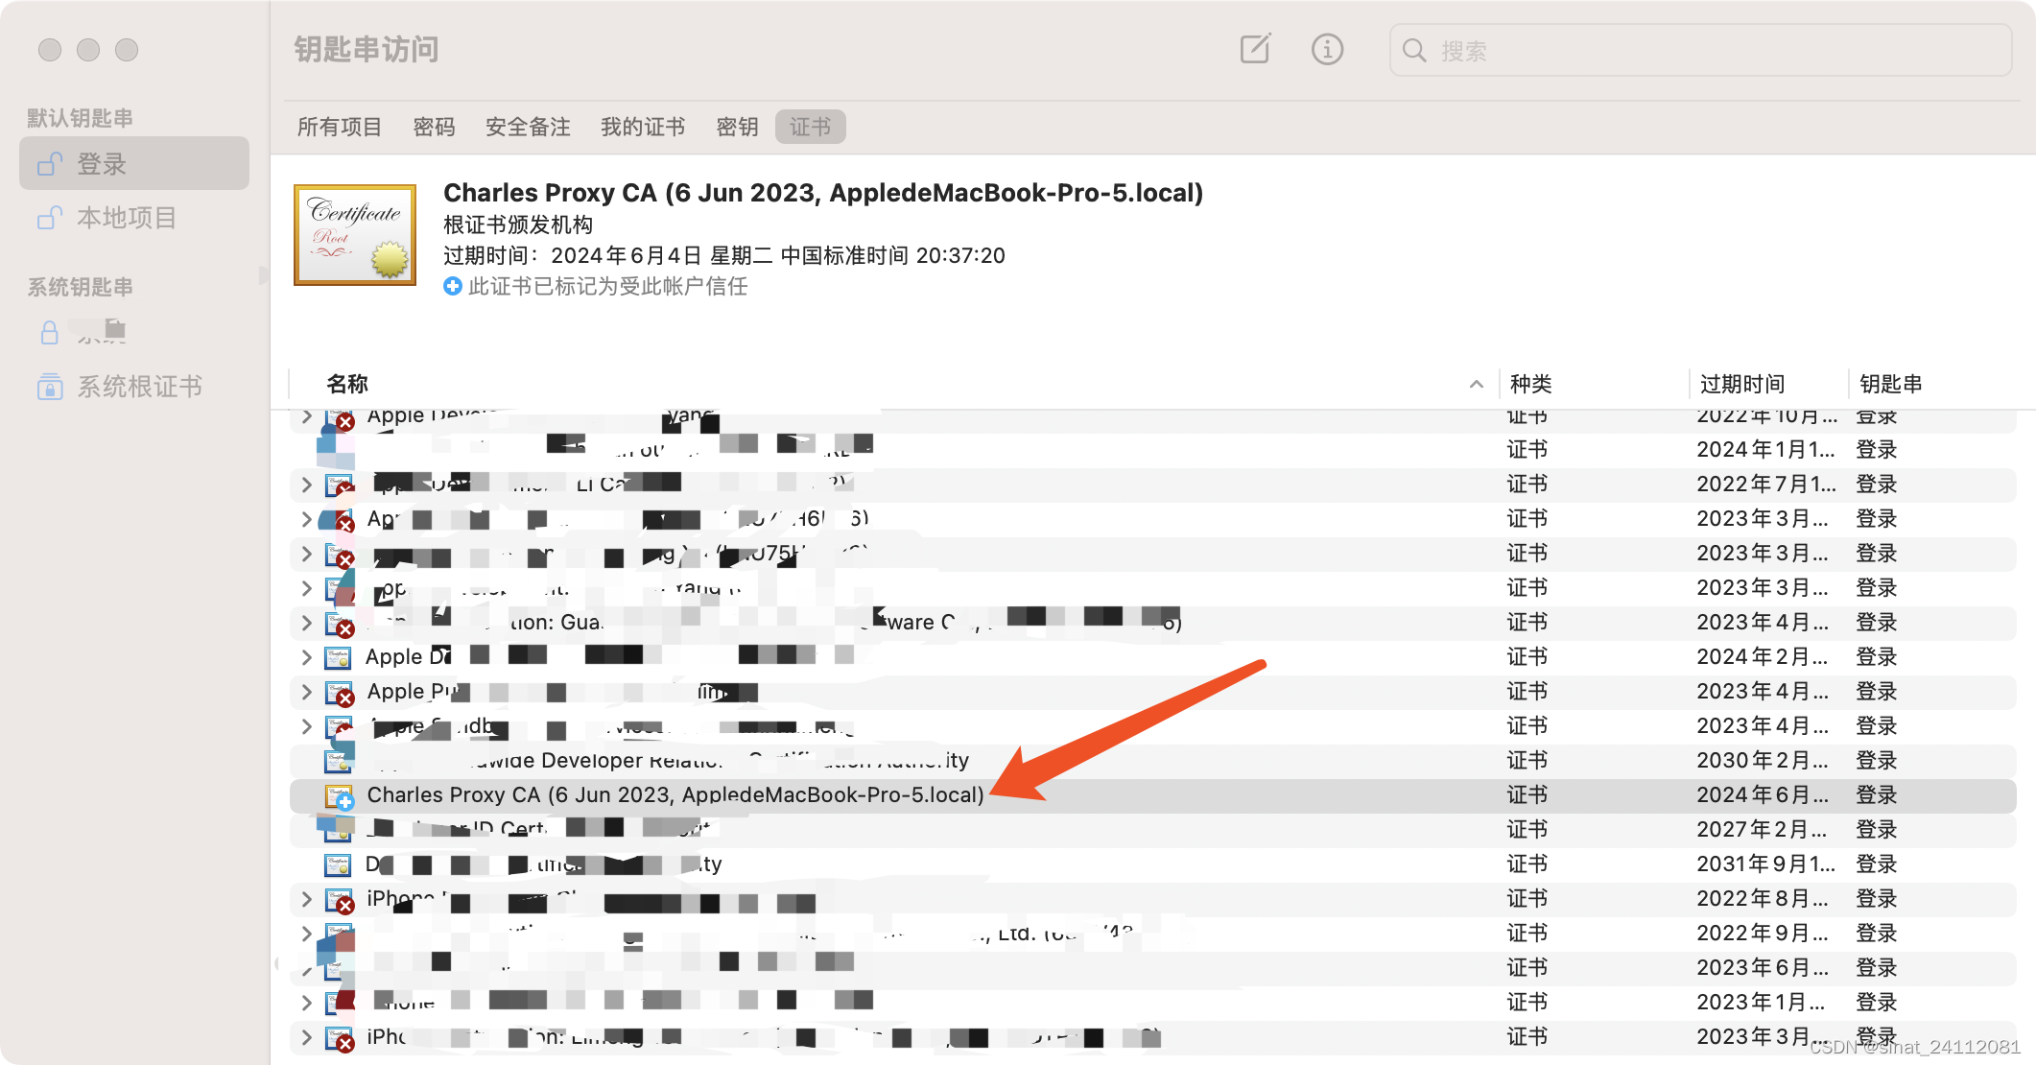This screenshot has width=2036, height=1065.
Task: Expand the first Apple certificate row
Action: [x=308, y=414]
